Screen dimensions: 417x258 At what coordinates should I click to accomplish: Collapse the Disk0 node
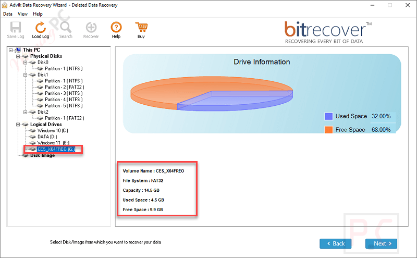(x=25, y=63)
